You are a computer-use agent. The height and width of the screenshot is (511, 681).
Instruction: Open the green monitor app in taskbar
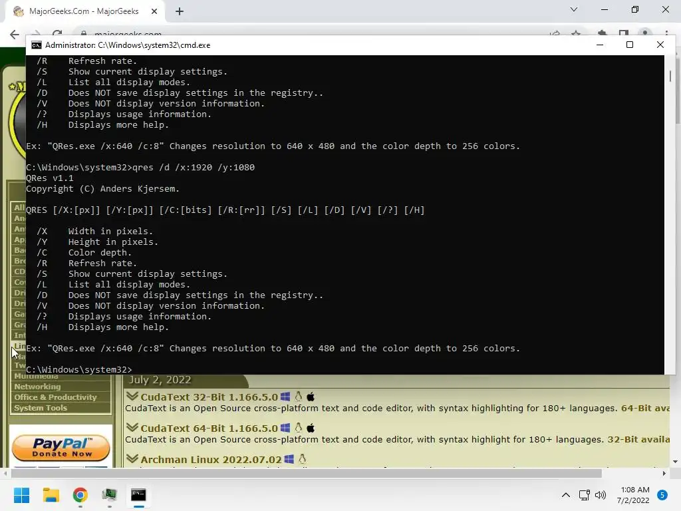(x=110, y=494)
